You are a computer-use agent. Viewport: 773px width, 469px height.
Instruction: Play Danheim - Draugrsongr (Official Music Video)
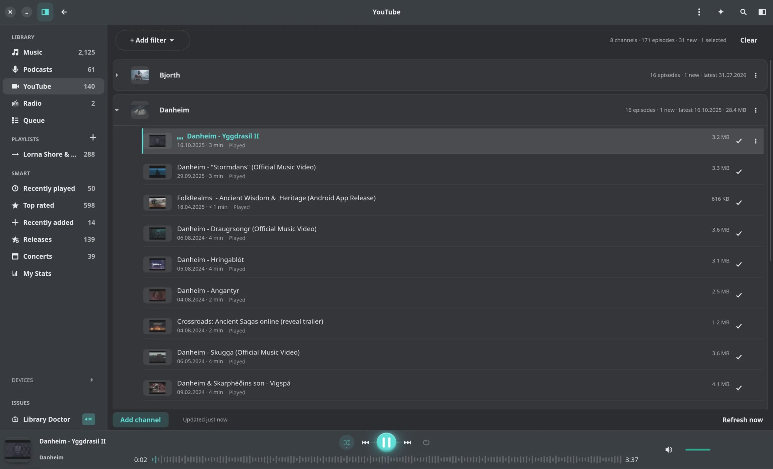453,233
